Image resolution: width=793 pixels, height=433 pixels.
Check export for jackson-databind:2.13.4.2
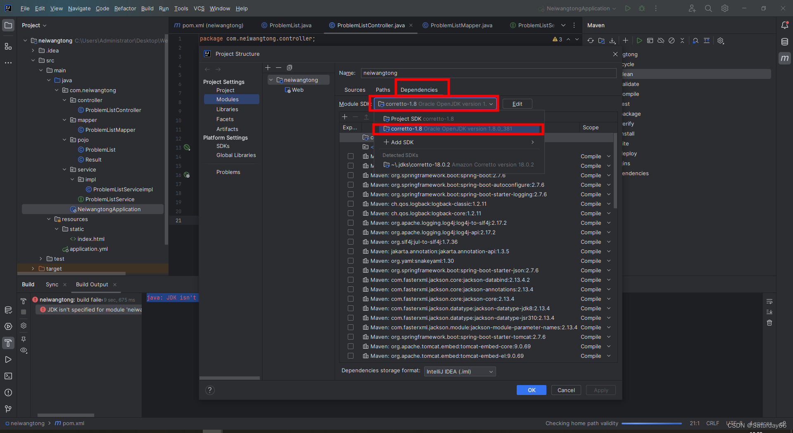click(351, 280)
